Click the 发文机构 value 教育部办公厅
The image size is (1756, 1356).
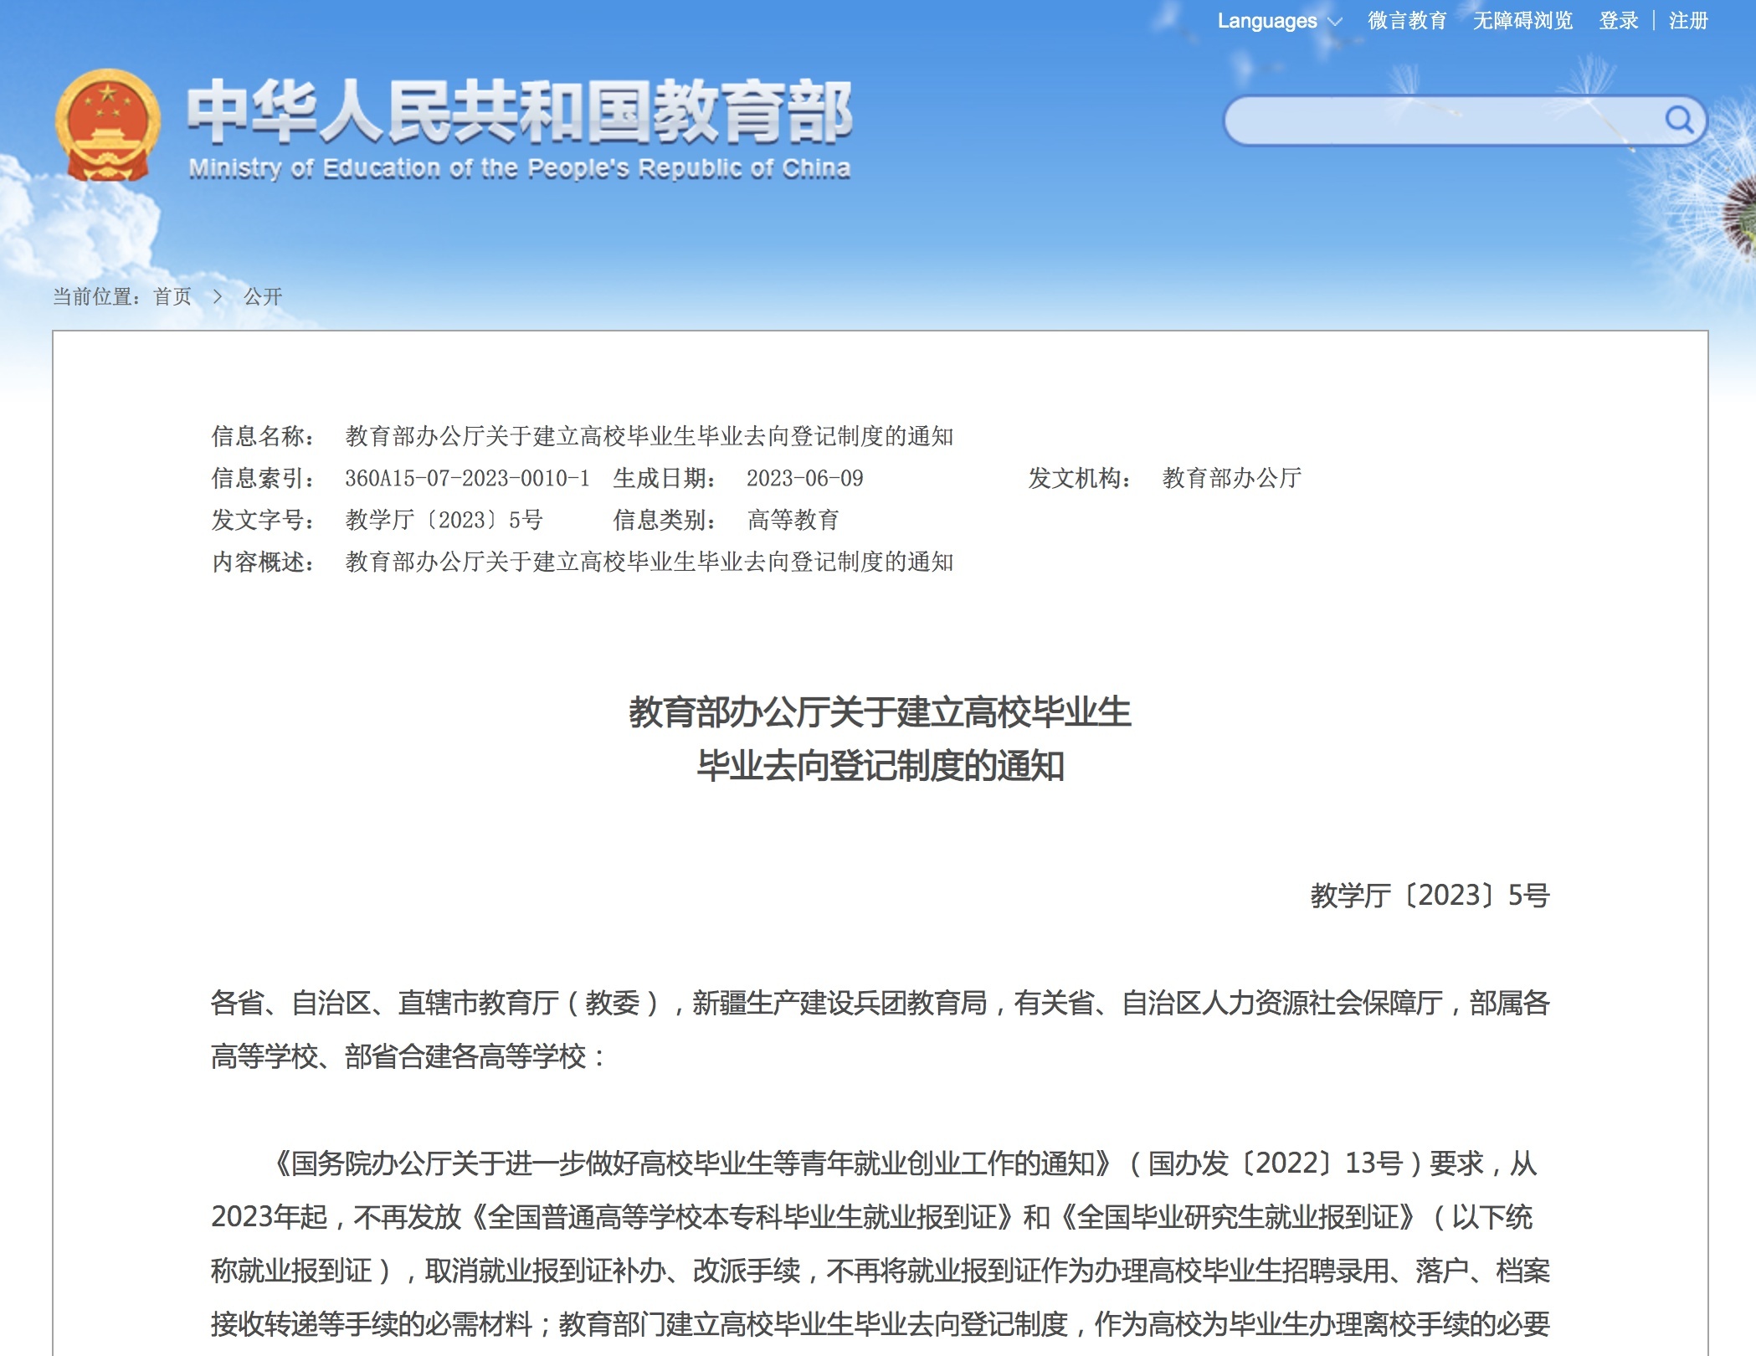1231,479
